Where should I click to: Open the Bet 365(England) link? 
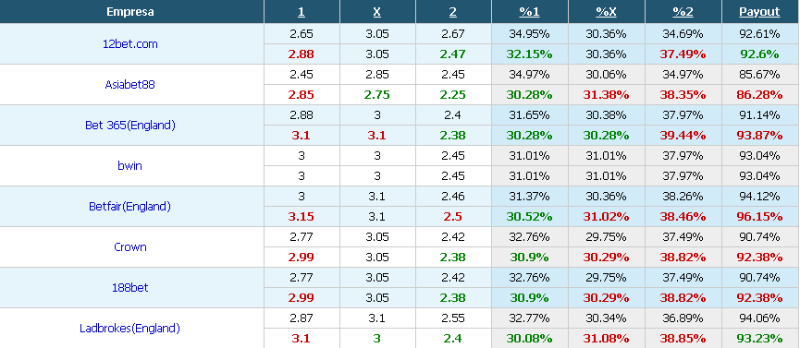(130, 126)
